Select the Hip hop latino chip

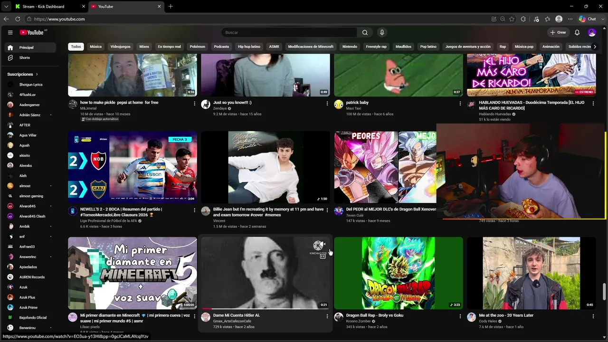[249, 47]
